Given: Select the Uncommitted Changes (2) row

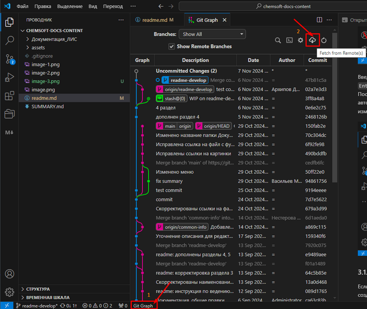Looking at the screenshot, I should pyautogui.click(x=231, y=71).
